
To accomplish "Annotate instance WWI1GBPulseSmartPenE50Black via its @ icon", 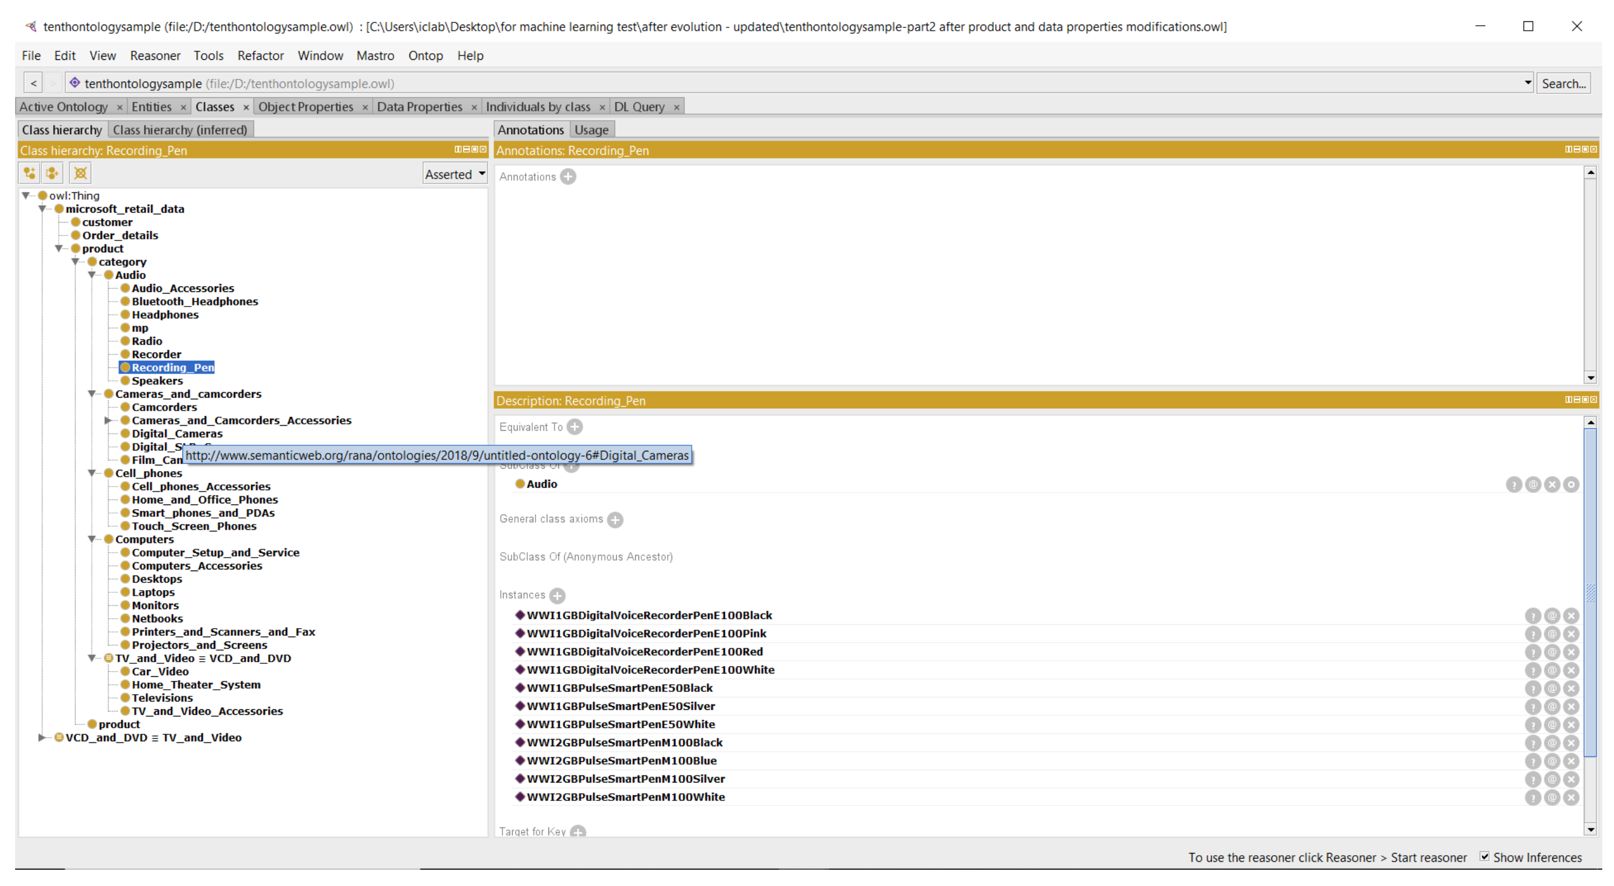I will coord(1552,689).
